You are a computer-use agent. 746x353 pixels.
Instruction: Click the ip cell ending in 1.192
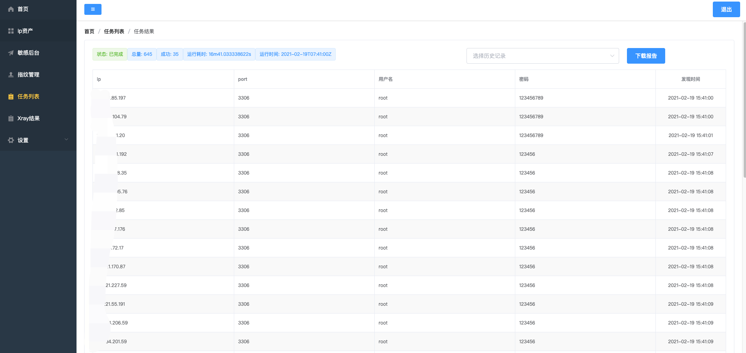click(x=163, y=154)
